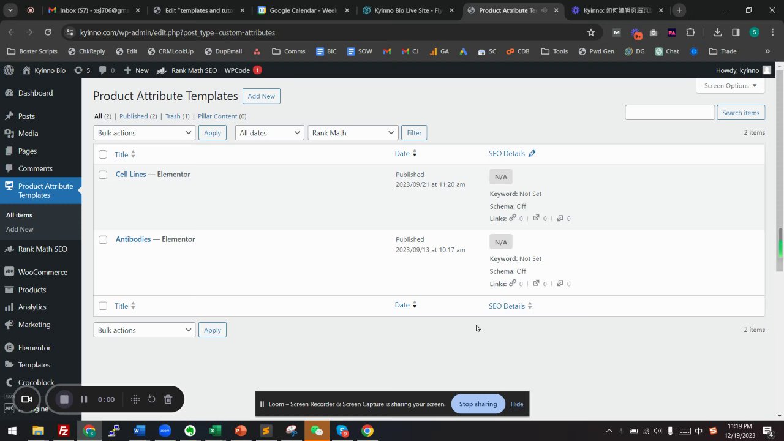Open top Bulk actions dropdown
Image resolution: width=784 pixels, height=441 pixels.
tap(145, 133)
